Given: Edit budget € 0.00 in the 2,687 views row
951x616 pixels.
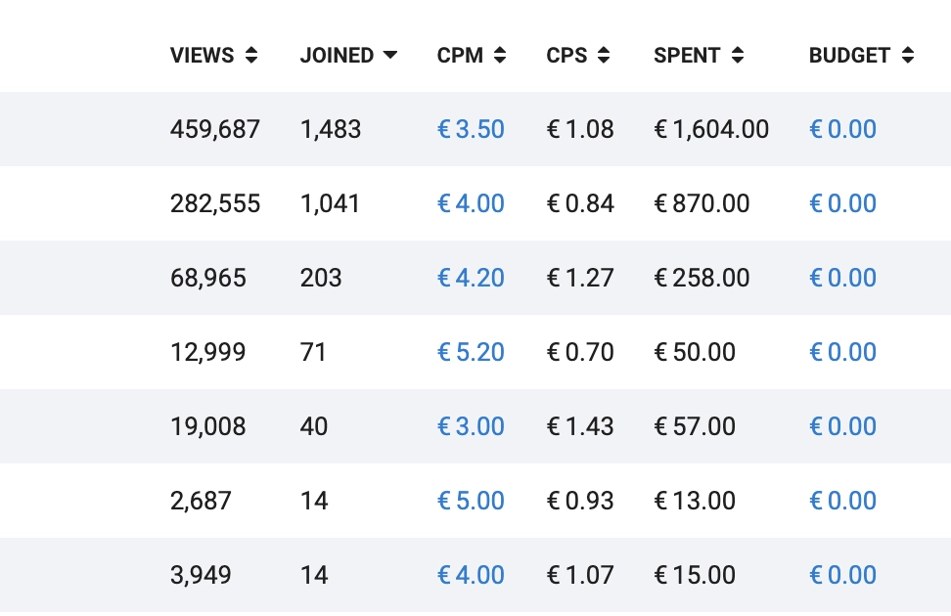Looking at the screenshot, I should click(x=842, y=501).
